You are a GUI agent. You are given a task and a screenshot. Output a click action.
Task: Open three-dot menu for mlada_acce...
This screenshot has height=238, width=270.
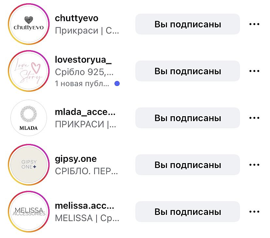254,118
